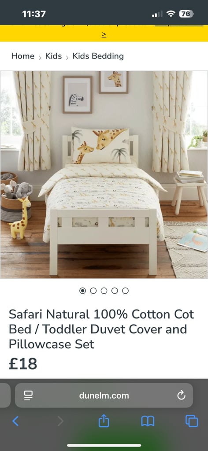Tap the Safari Natural duvet set title

click(101, 329)
